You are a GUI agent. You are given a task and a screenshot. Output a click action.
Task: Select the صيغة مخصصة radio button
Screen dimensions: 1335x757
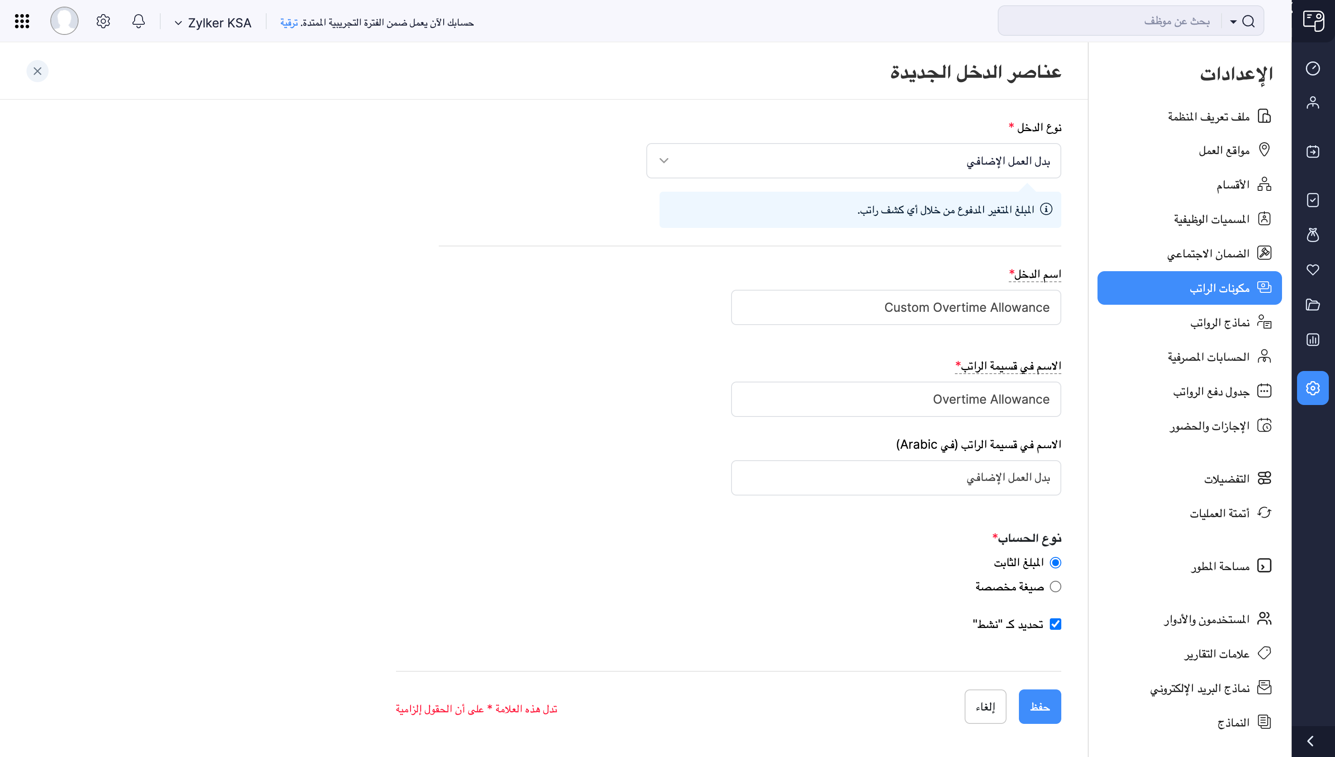click(1056, 587)
